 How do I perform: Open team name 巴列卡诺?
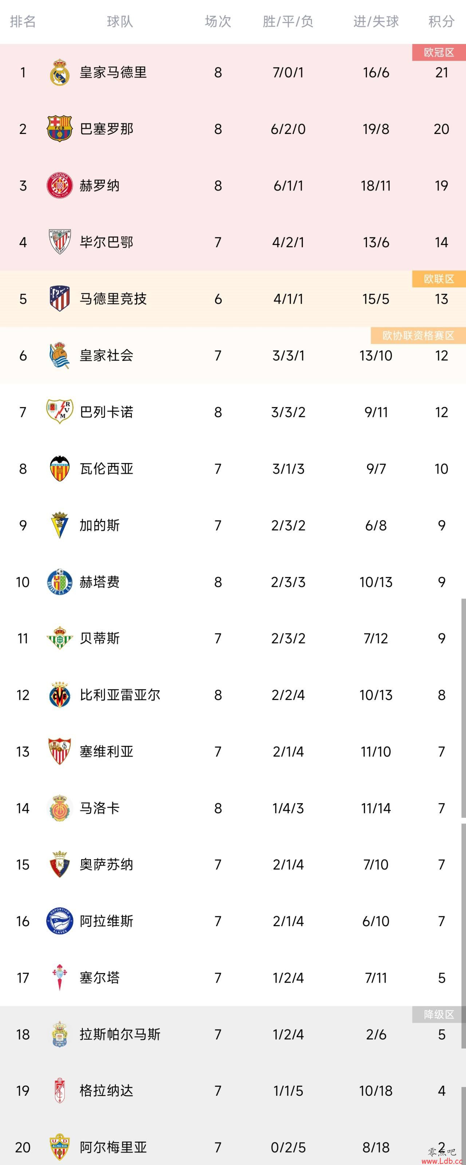pyautogui.click(x=106, y=412)
